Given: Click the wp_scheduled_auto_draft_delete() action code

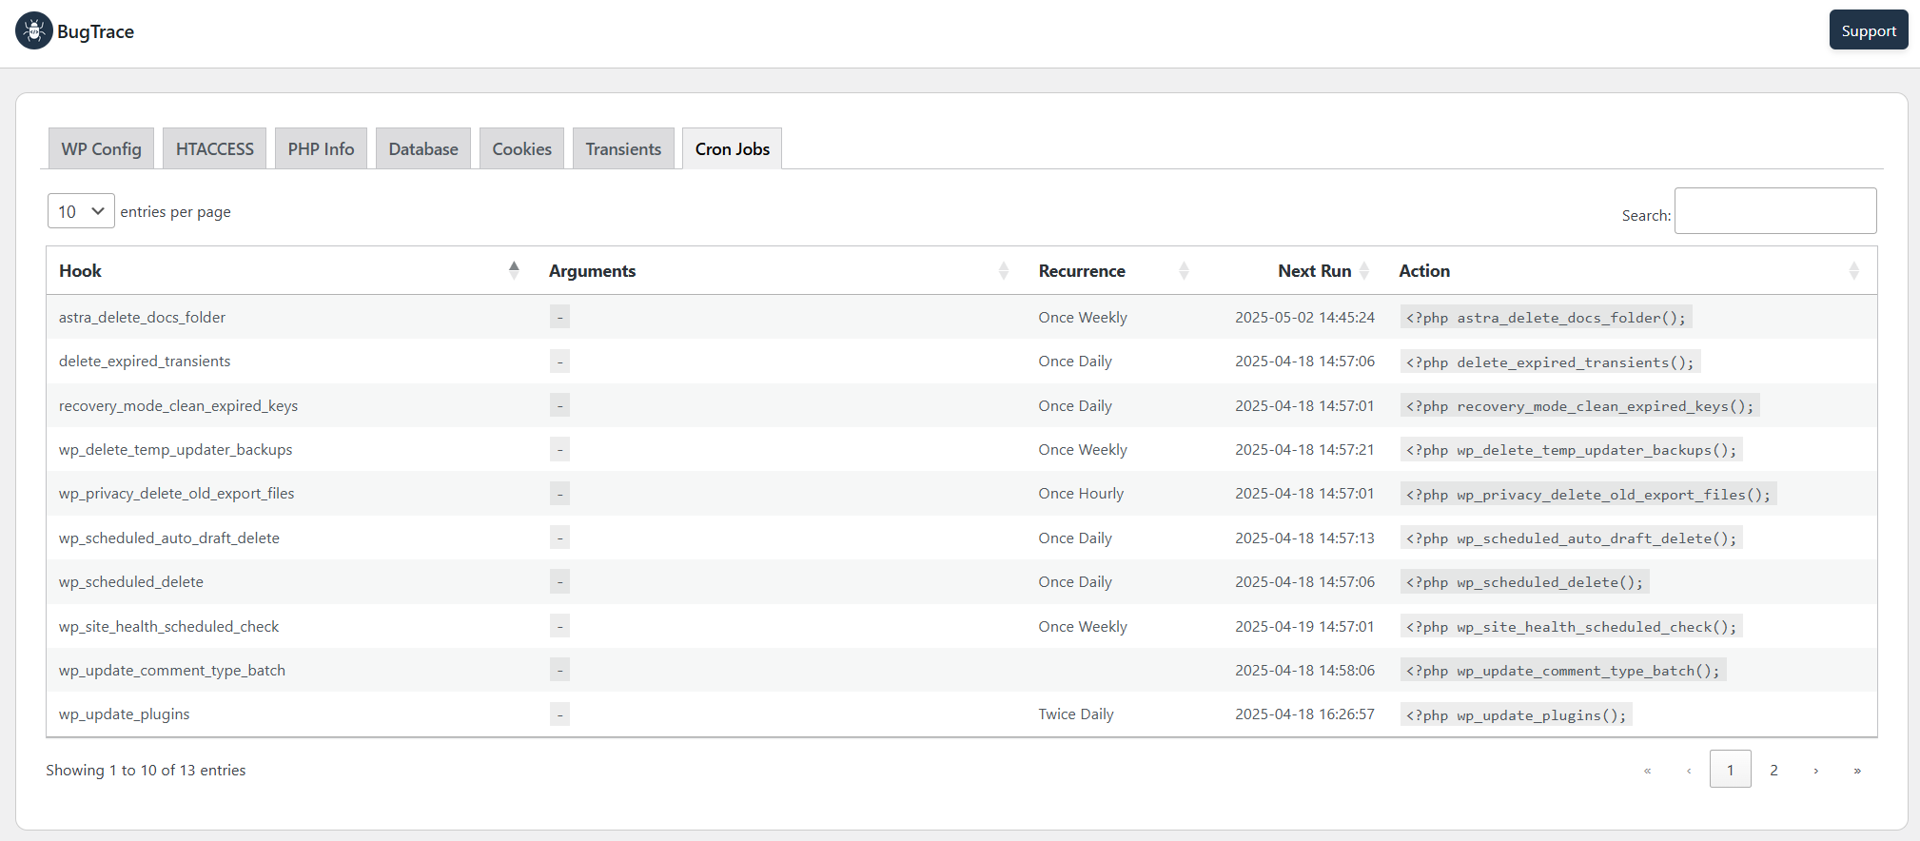Looking at the screenshot, I should coord(1572,538).
